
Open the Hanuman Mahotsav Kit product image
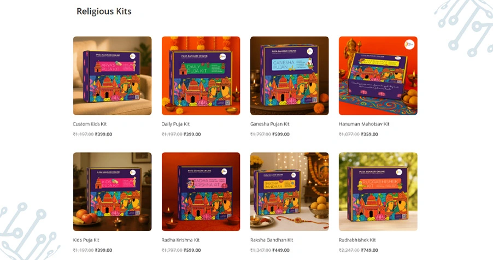(378, 76)
